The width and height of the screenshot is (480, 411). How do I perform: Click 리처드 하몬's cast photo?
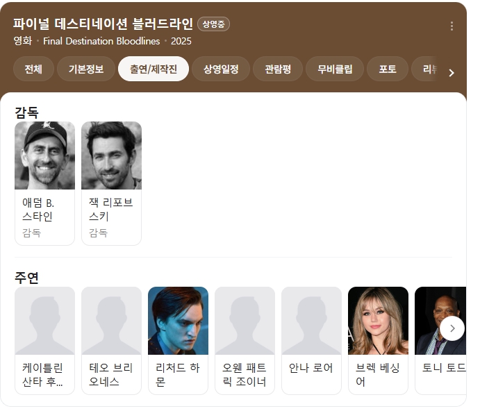click(178, 321)
